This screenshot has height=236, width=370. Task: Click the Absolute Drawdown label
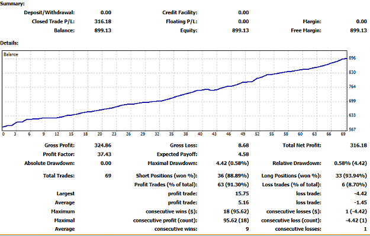tap(49, 163)
